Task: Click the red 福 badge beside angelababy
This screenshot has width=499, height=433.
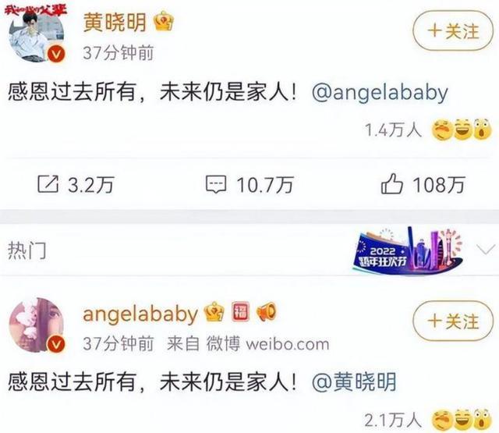Action: point(240,311)
